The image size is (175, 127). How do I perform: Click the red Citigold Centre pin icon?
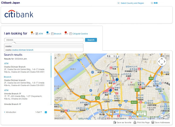click(66, 33)
